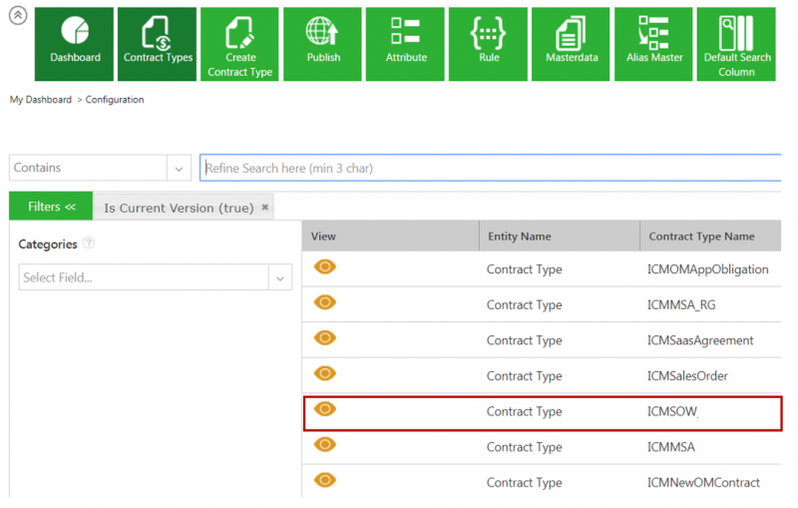
Task: Click eye icon for ICMOMAppObligation
Action: pyautogui.click(x=325, y=266)
